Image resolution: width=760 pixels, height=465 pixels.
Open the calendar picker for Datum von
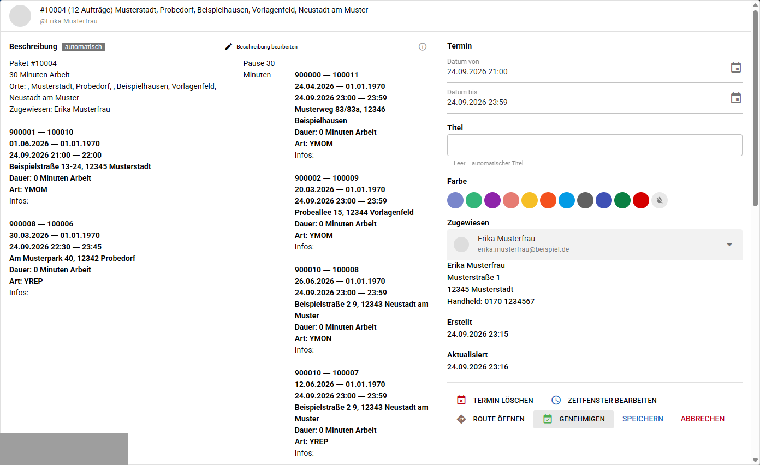[736, 67]
